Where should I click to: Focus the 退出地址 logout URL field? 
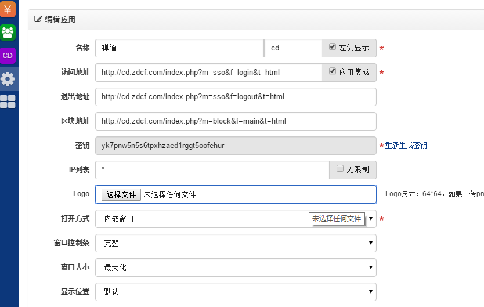click(x=235, y=97)
